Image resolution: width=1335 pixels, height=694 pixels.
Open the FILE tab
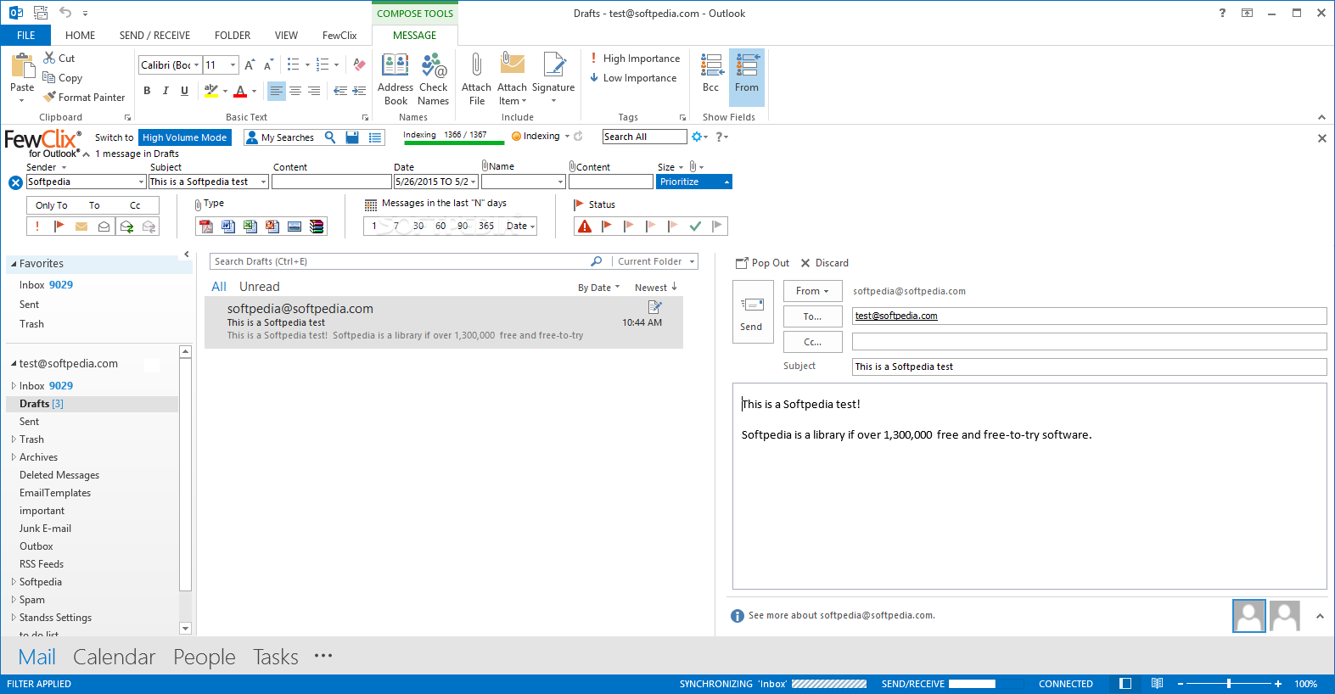pos(25,36)
